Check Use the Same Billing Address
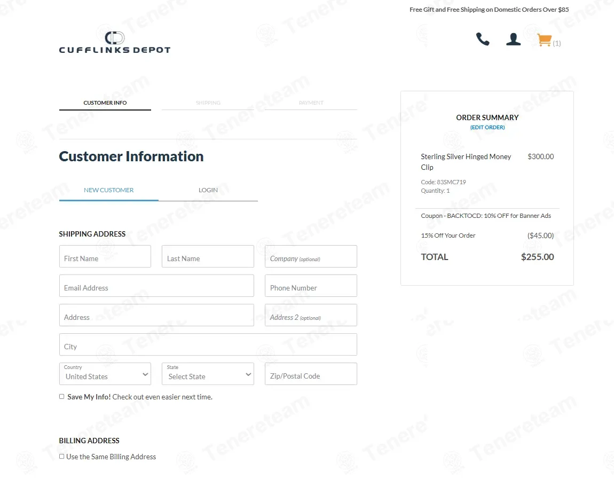 tap(62, 456)
